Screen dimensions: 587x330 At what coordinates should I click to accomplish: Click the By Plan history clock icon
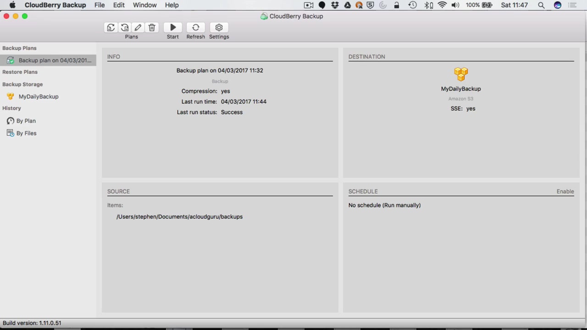click(11, 121)
